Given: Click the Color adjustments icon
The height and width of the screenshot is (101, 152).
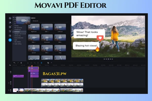Looking at the screenshot, I should pyautogui.click(x=38, y=63).
